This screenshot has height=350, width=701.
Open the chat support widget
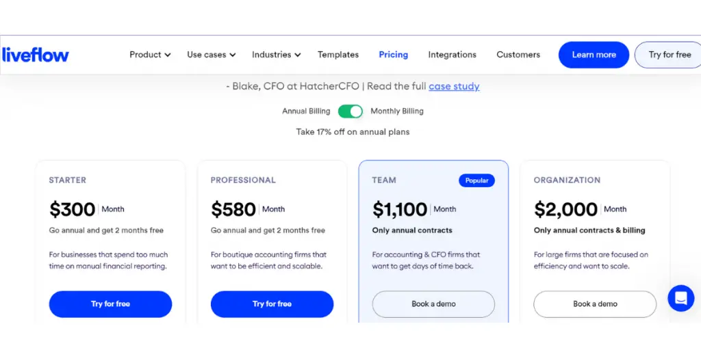point(680,298)
